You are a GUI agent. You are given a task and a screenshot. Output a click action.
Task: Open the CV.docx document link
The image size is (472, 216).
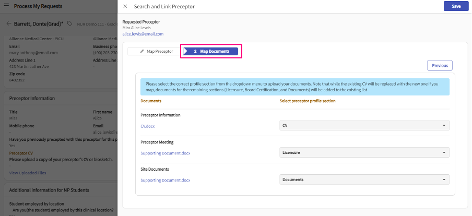(147, 126)
